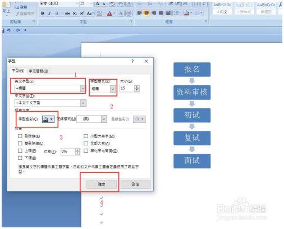Image resolution: width=284 pixels, height=229 pixels.
Task: Click the font size field showing 15
Action: point(127,88)
